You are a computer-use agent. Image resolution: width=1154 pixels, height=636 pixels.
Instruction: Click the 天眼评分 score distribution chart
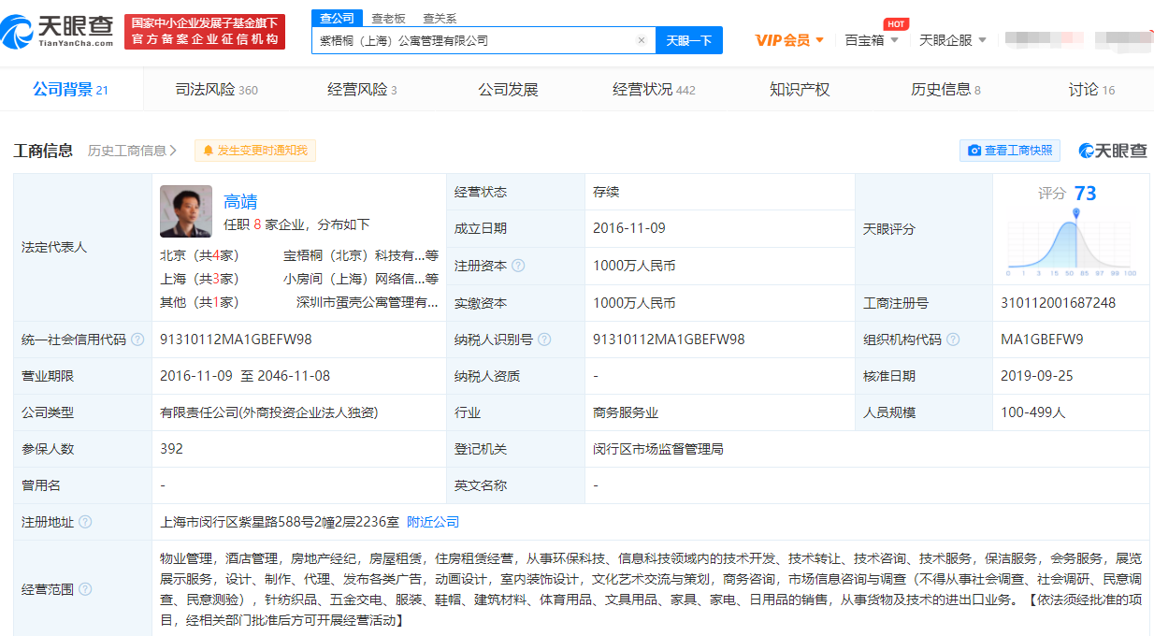point(1071,243)
